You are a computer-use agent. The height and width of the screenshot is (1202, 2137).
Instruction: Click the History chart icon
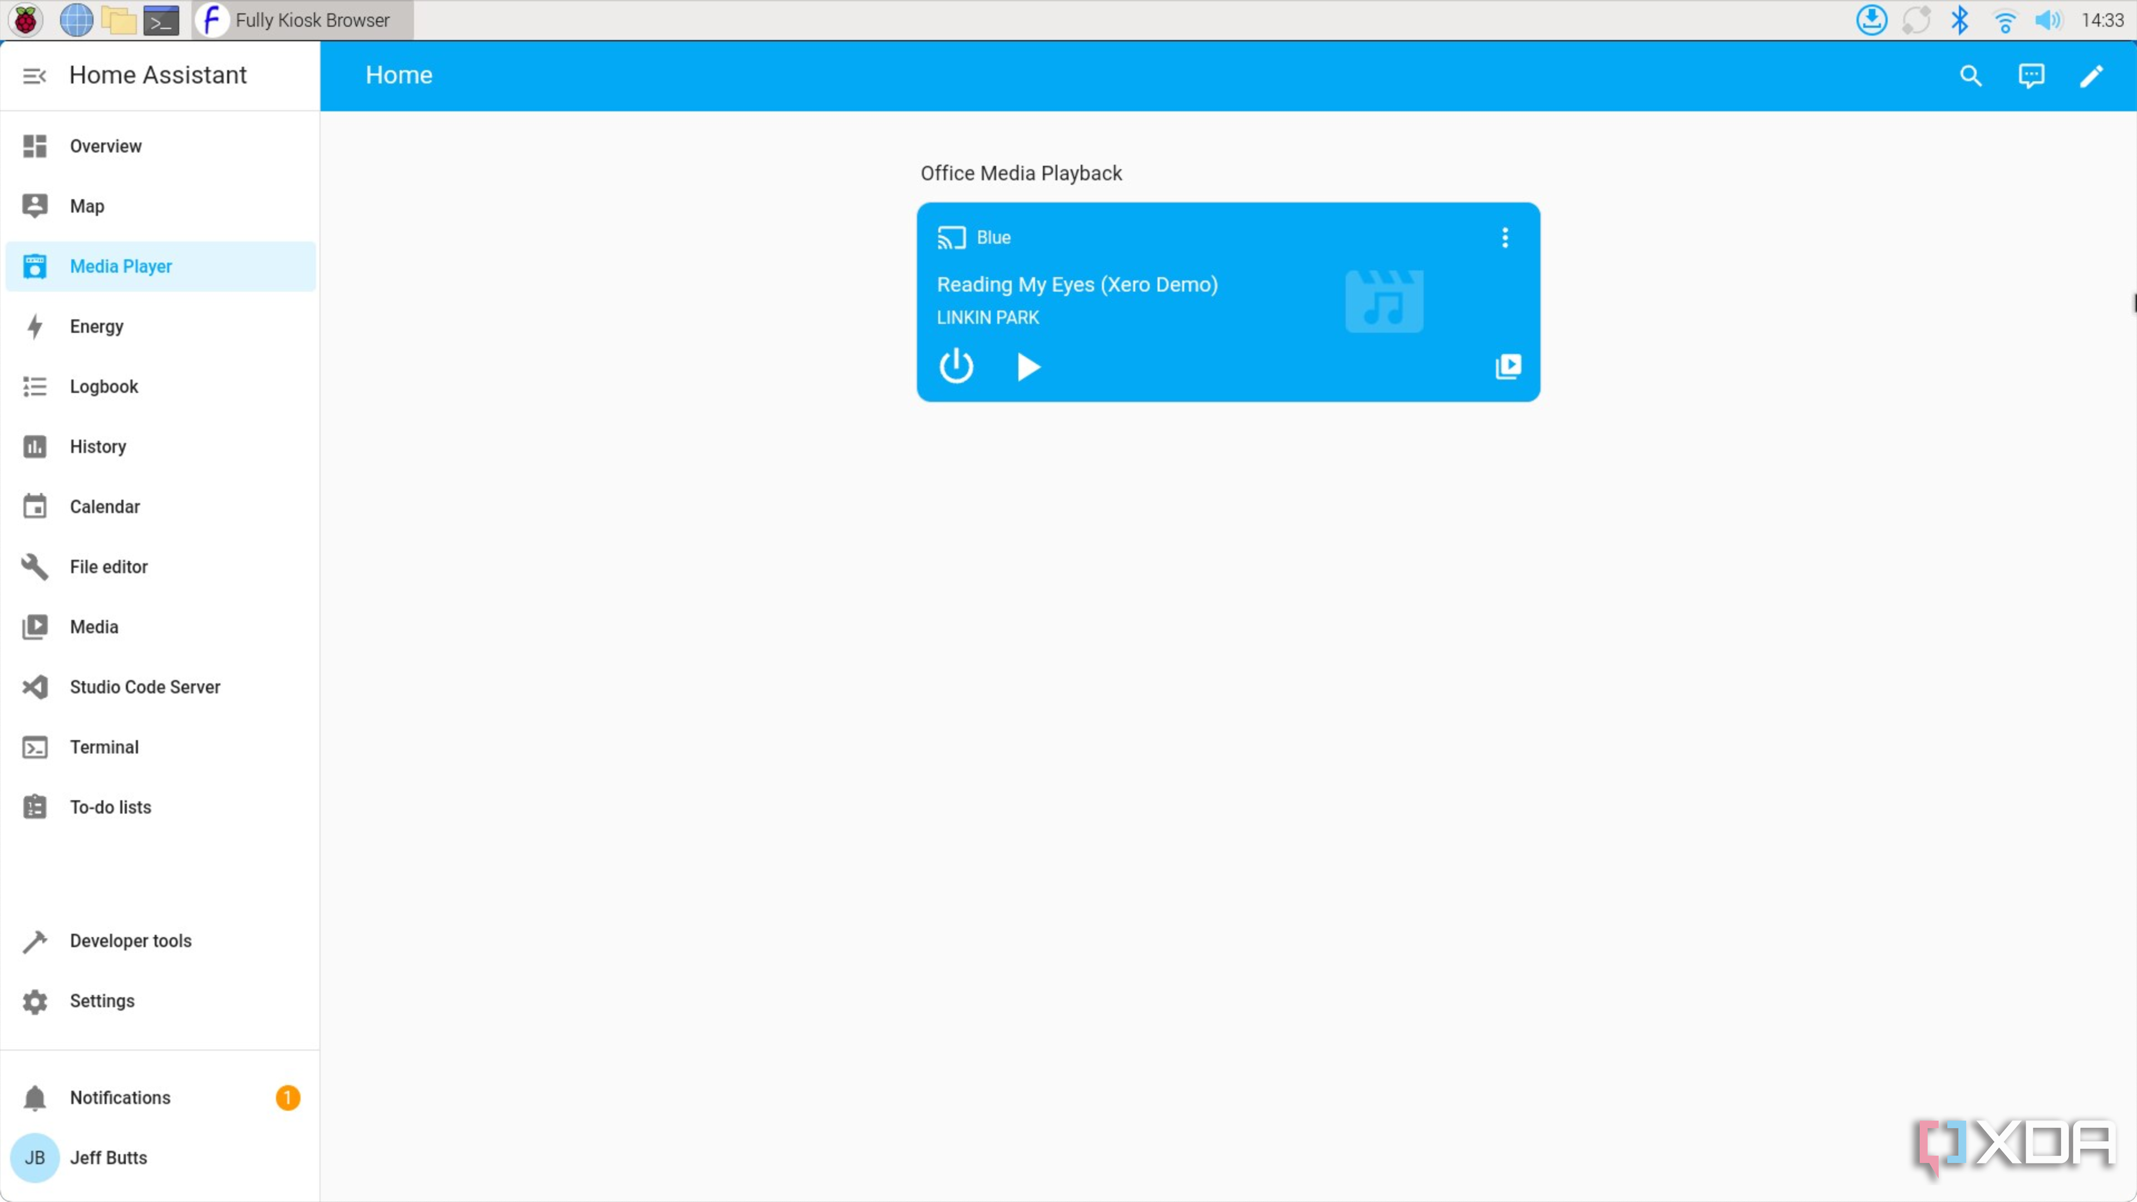pyautogui.click(x=35, y=446)
